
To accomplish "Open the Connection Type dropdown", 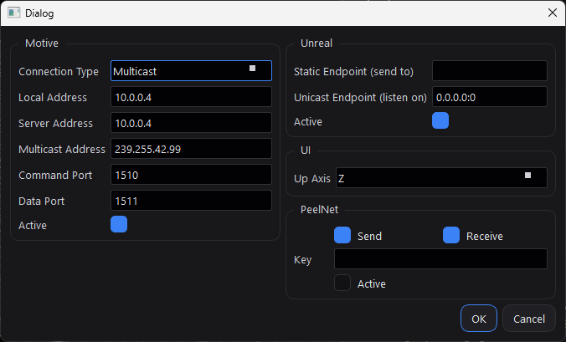I will [x=191, y=71].
